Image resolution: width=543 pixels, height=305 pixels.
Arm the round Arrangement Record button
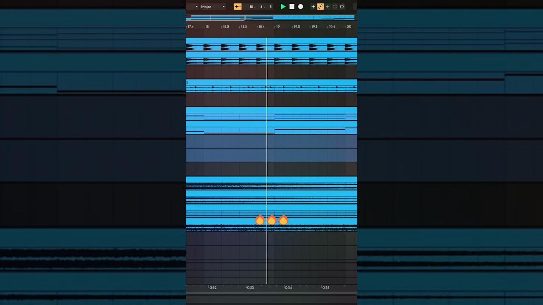click(300, 7)
